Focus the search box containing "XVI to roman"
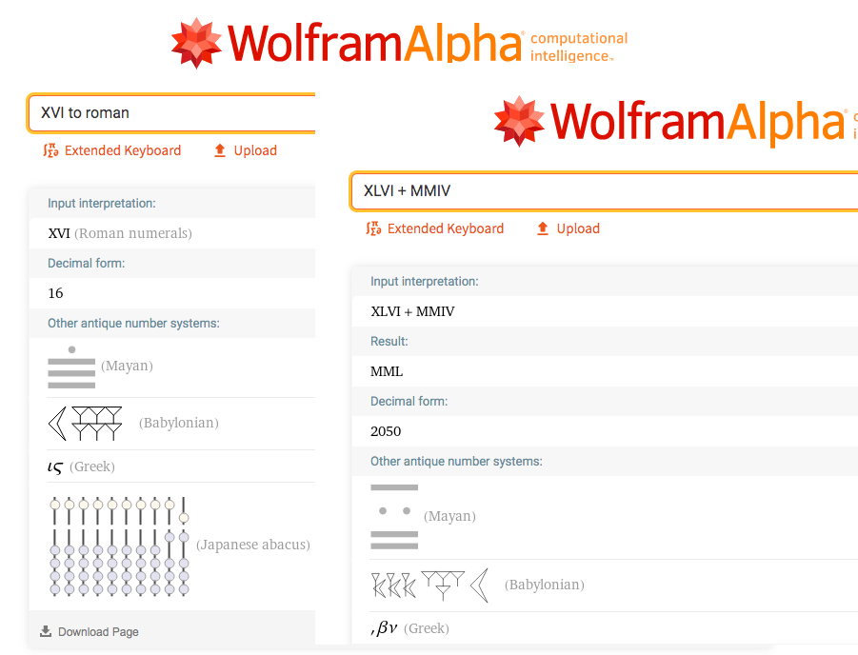Image resolution: width=858 pixels, height=655 pixels. tap(171, 112)
